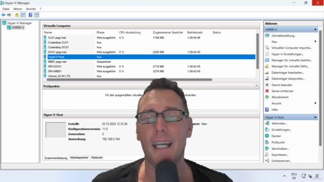Expand Ansicht submenu arrow in Aktionen
Image resolution: width=324 pixels, height=182 pixels.
point(315,103)
